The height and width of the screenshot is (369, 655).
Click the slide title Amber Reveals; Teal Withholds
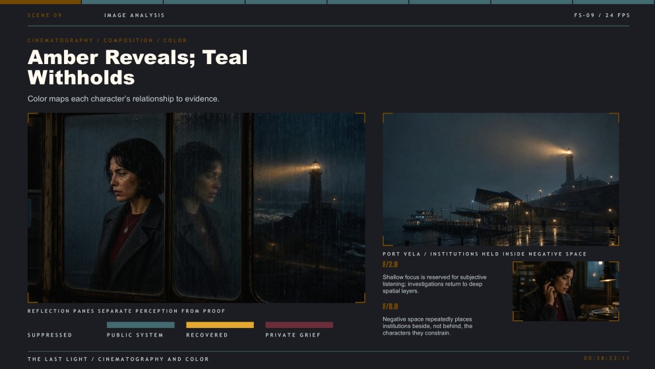click(x=137, y=67)
